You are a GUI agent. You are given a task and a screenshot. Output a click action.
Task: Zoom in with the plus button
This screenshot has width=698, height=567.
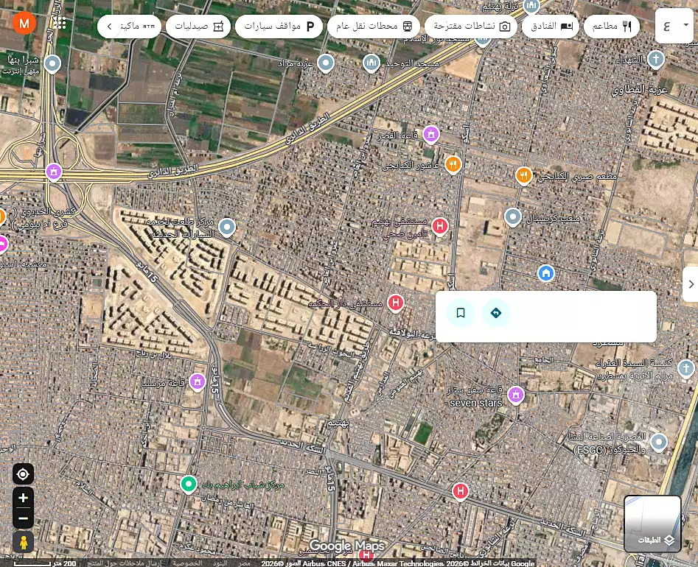pos(23,498)
